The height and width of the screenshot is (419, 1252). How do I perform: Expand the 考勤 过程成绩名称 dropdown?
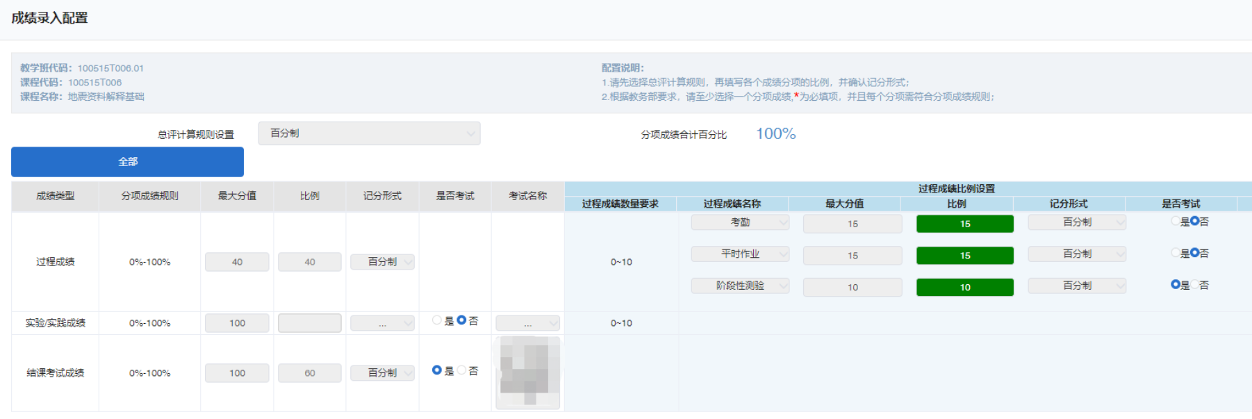click(x=740, y=222)
